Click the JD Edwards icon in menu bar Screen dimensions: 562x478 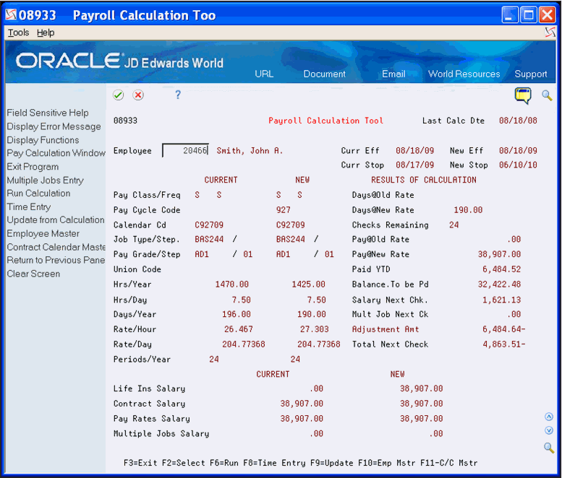point(550,32)
